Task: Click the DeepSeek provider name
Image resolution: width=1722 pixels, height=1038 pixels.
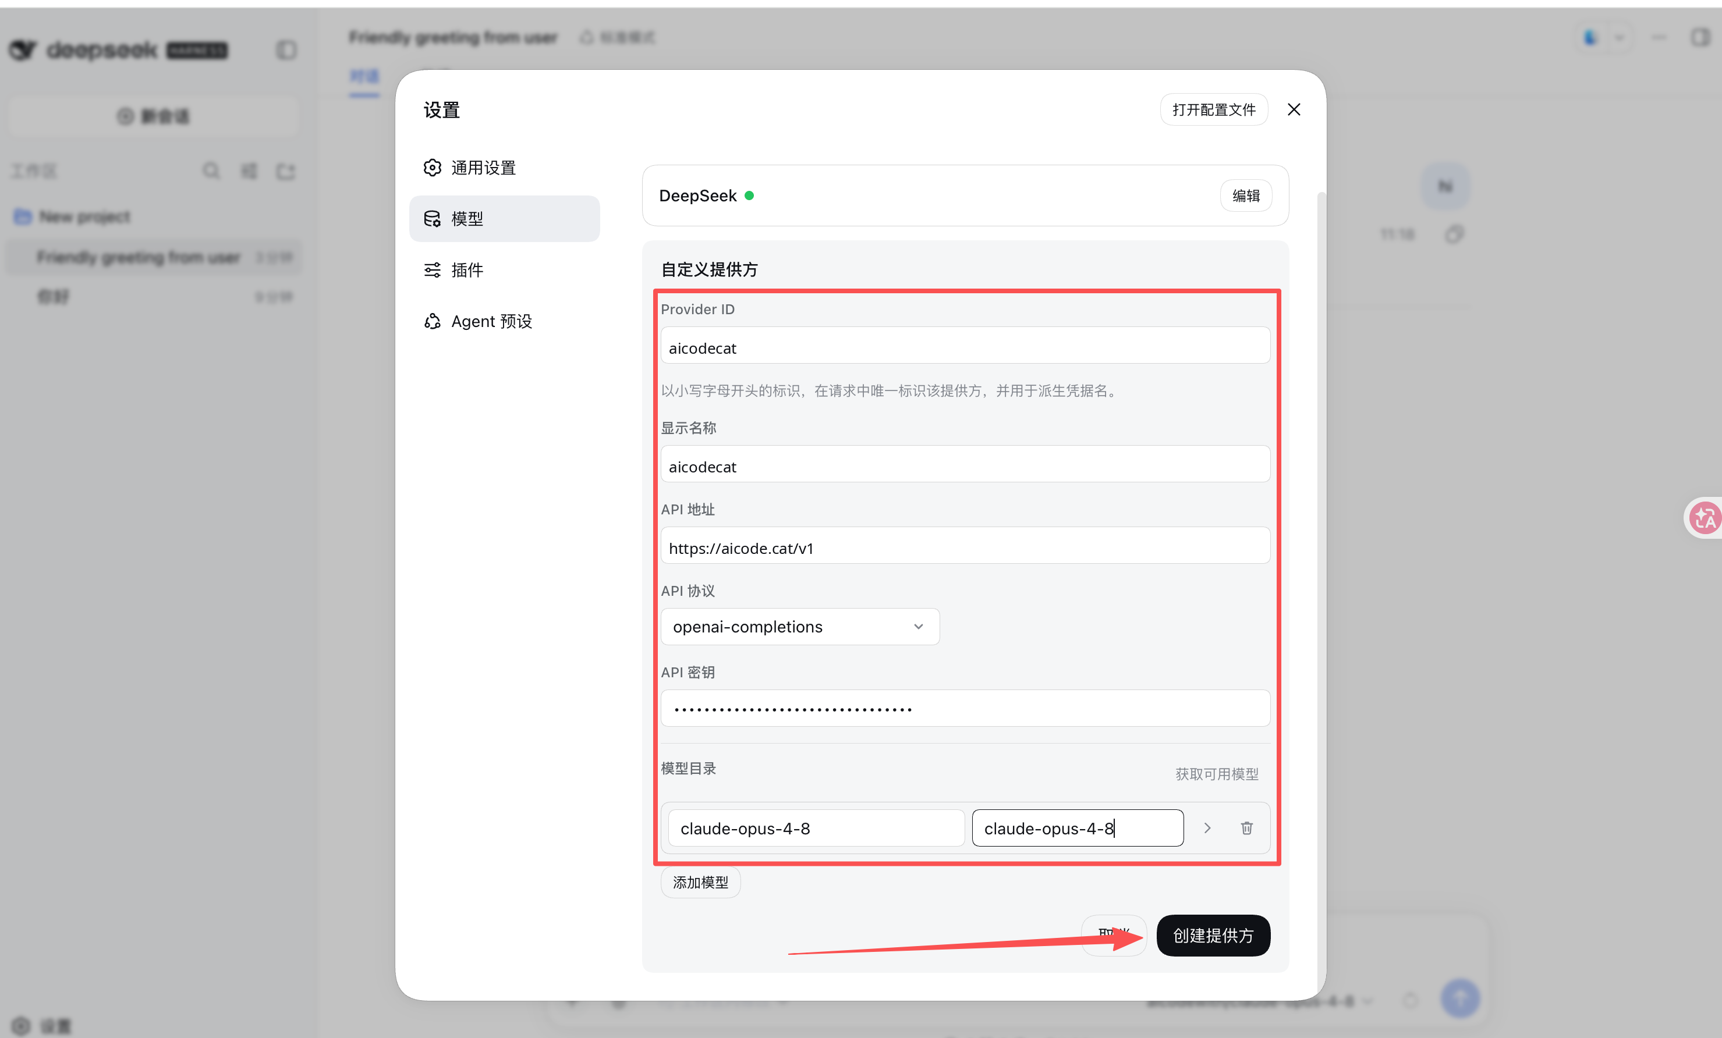Action: point(697,195)
